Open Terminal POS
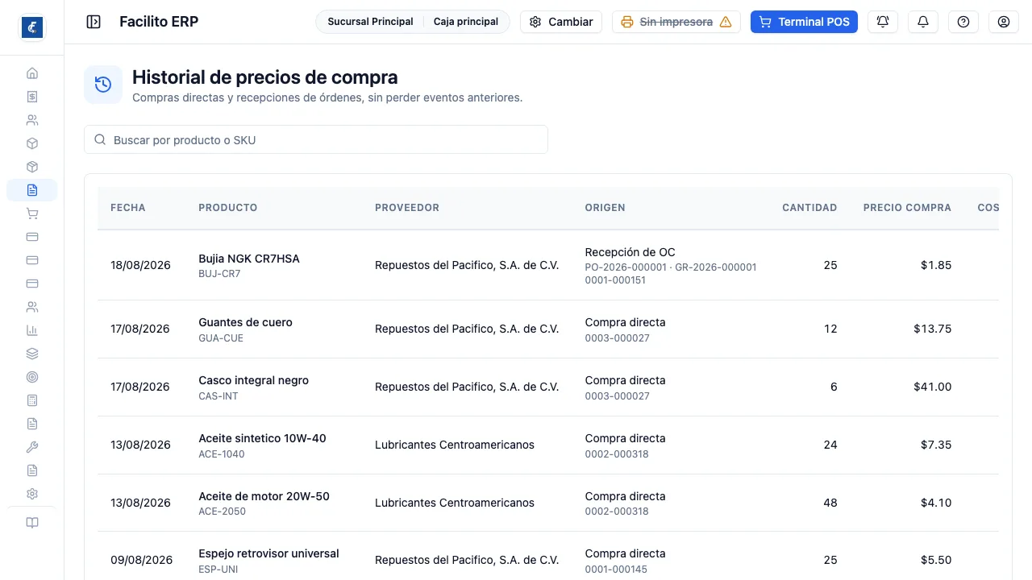Image resolution: width=1032 pixels, height=580 pixels. 804,22
